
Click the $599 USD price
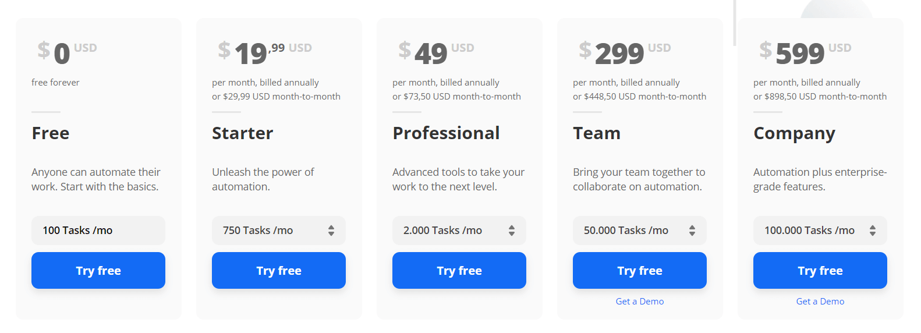805,53
